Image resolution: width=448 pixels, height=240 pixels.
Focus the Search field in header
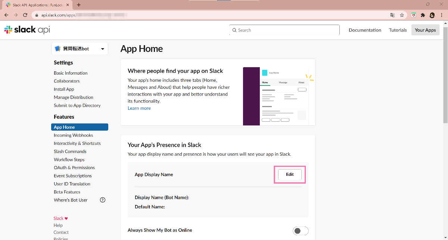[284, 30]
